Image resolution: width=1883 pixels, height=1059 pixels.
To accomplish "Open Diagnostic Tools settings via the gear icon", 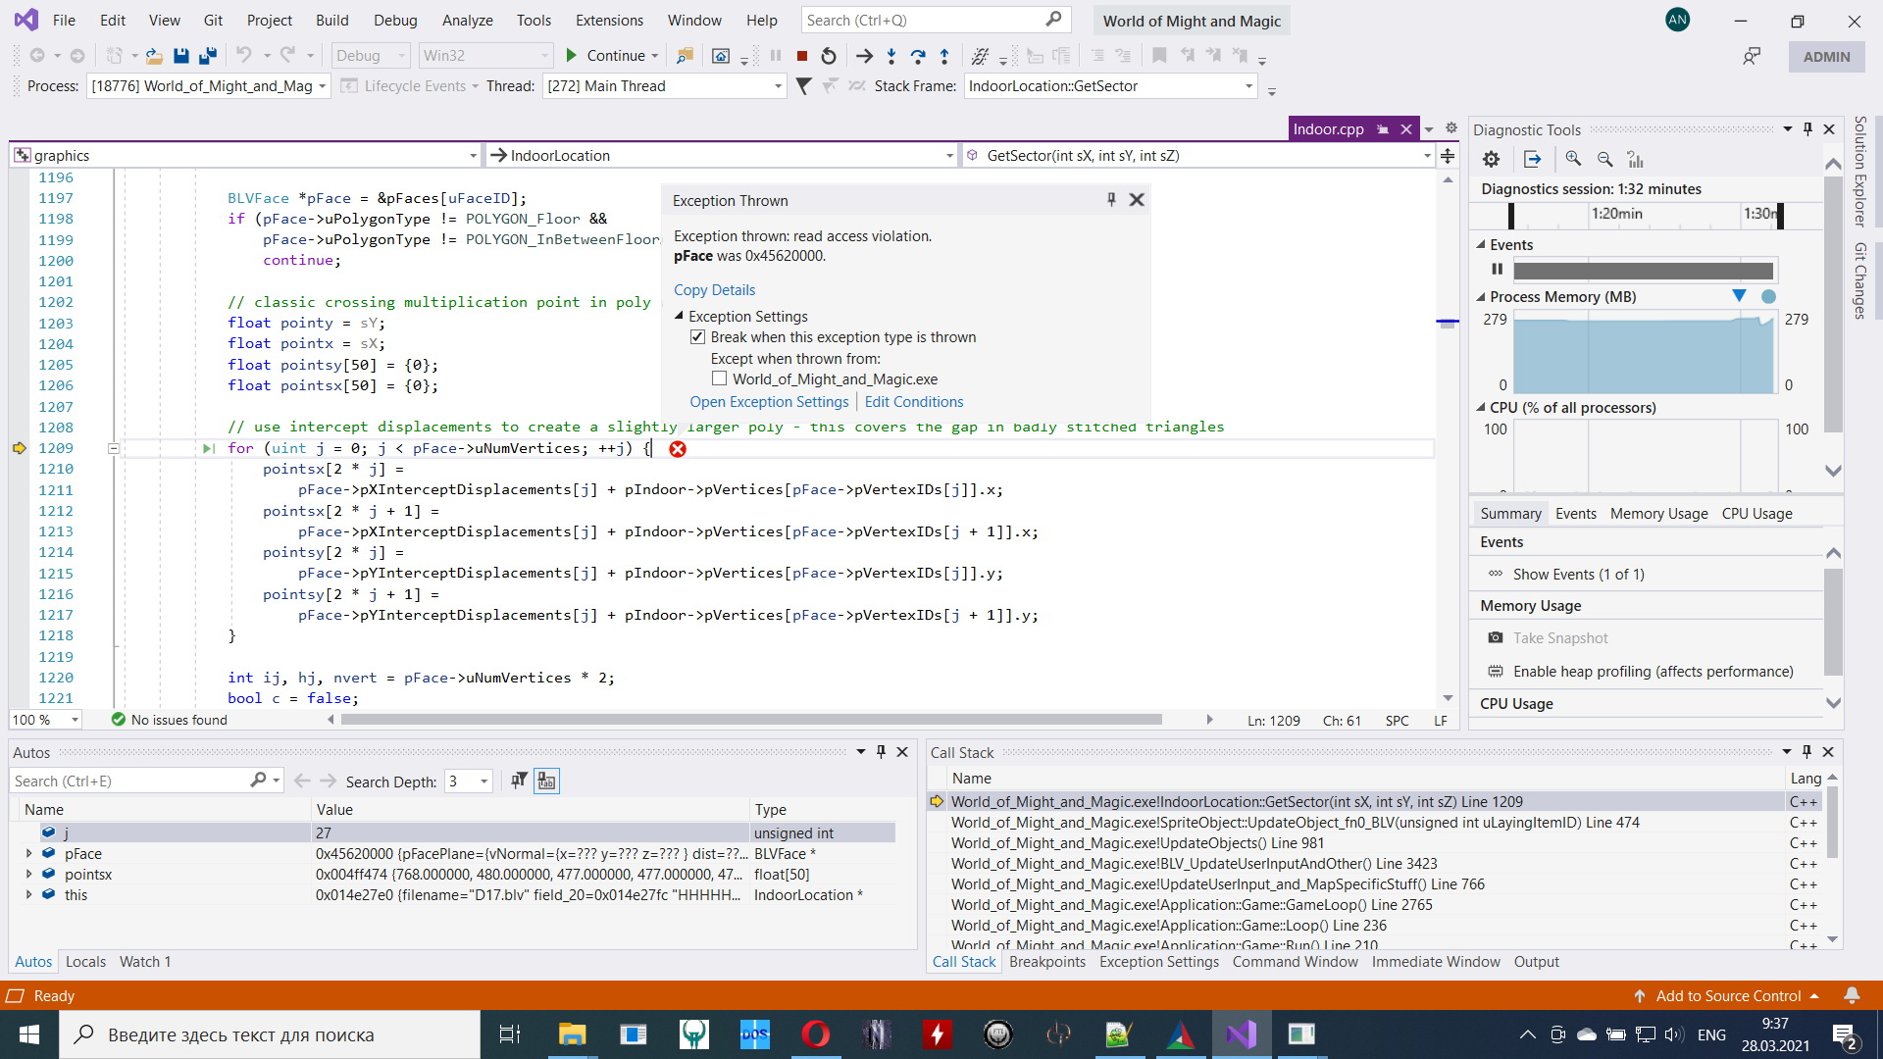I will [x=1491, y=159].
